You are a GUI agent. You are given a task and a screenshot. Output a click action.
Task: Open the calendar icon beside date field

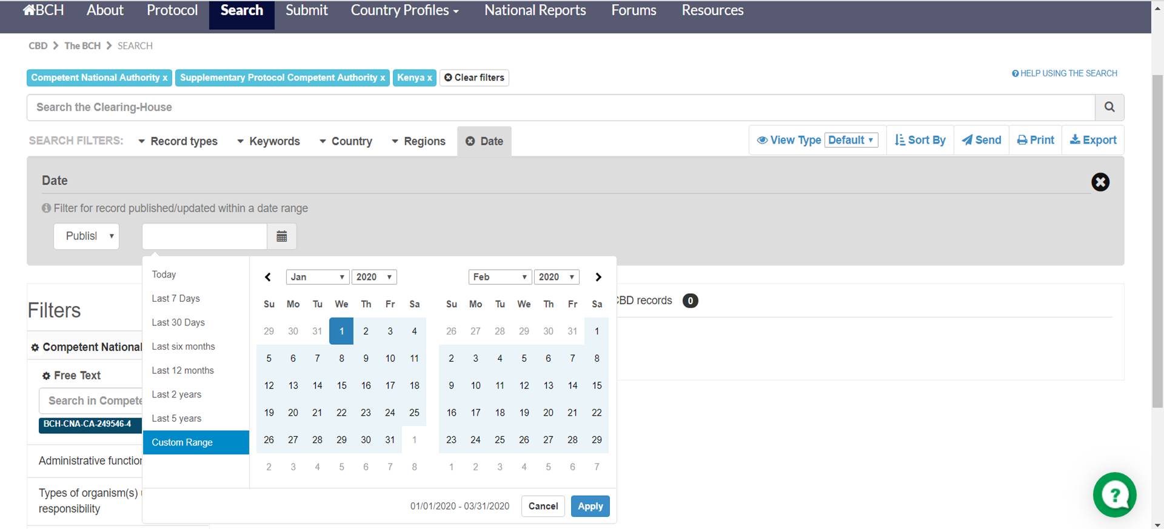click(x=281, y=236)
